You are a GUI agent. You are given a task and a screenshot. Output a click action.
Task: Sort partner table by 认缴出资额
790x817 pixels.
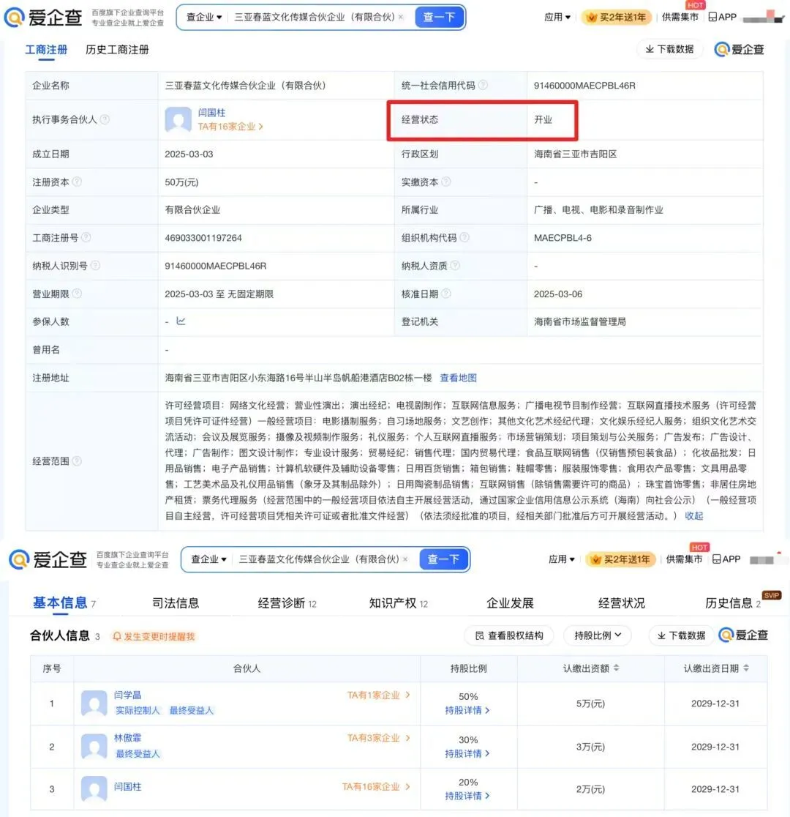pyautogui.click(x=616, y=668)
